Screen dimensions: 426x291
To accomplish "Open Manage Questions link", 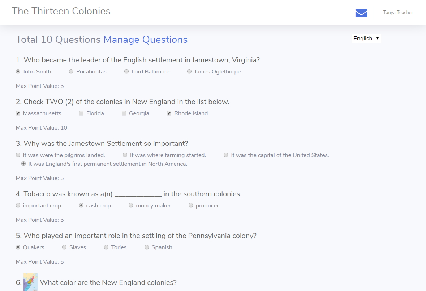I will 145,40.
